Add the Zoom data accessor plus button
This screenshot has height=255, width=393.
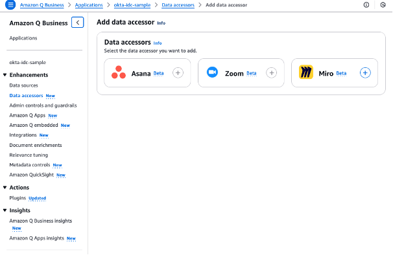coord(272,73)
